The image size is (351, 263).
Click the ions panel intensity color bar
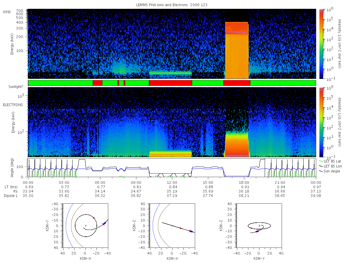[321, 44]
